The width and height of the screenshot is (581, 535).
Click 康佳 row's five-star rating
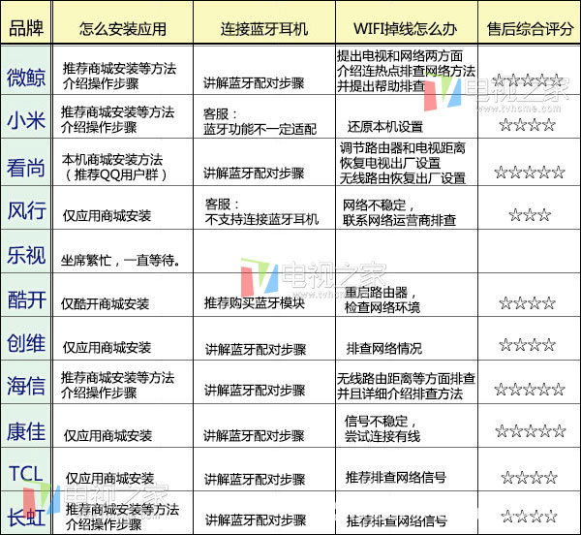click(531, 431)
